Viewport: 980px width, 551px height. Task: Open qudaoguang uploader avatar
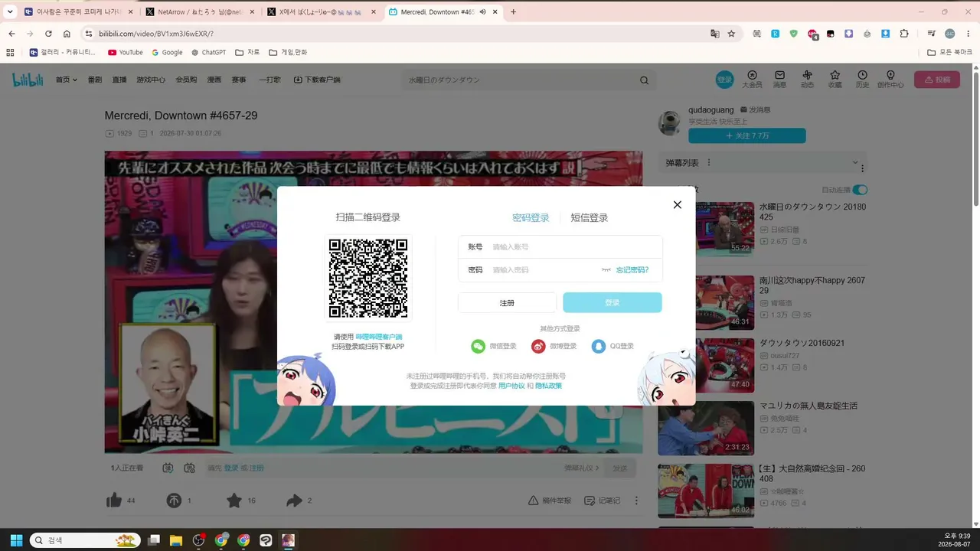(x=670, y=123)
